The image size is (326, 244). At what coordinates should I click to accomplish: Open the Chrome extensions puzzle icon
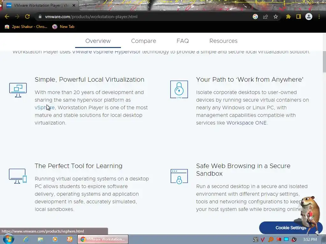click(288, 17)
